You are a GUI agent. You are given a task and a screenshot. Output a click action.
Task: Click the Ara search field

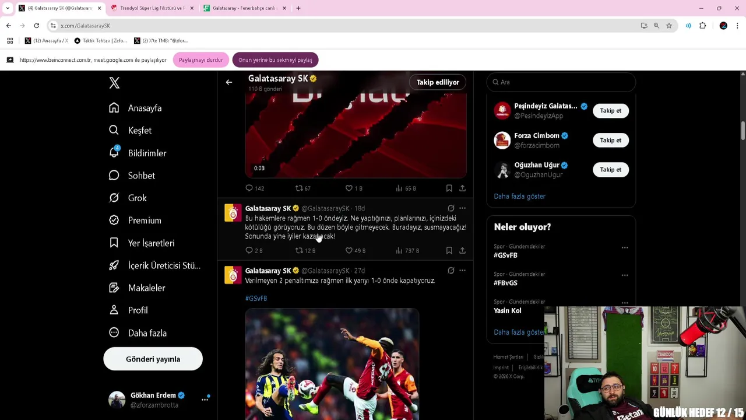[561, 82]
